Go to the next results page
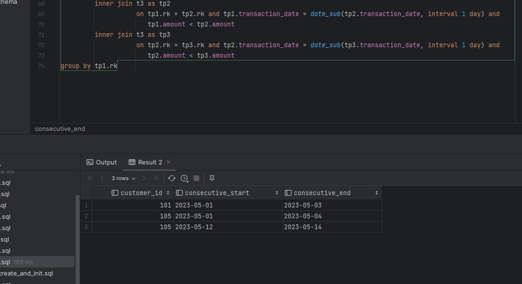 [144, 178]
